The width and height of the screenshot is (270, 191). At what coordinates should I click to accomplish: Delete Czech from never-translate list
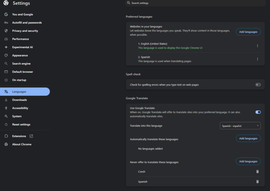pyautogui.click(x=258, y=172)
